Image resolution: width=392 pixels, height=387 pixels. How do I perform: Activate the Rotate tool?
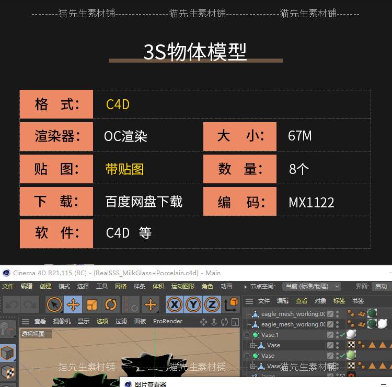(x=110, y=304)
